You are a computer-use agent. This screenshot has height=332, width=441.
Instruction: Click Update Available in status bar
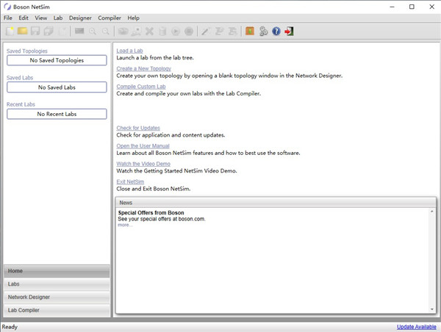coord(416,327)
